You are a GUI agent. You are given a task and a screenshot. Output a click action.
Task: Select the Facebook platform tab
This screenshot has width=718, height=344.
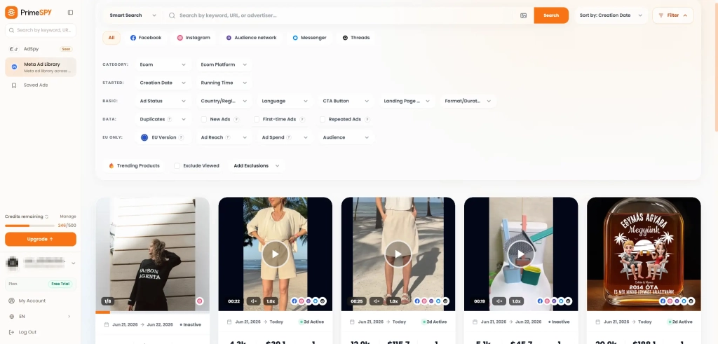pos(146,38)
